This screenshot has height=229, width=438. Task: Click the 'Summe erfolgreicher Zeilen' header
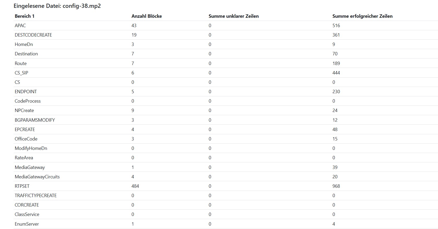click(x=362, y=16)
